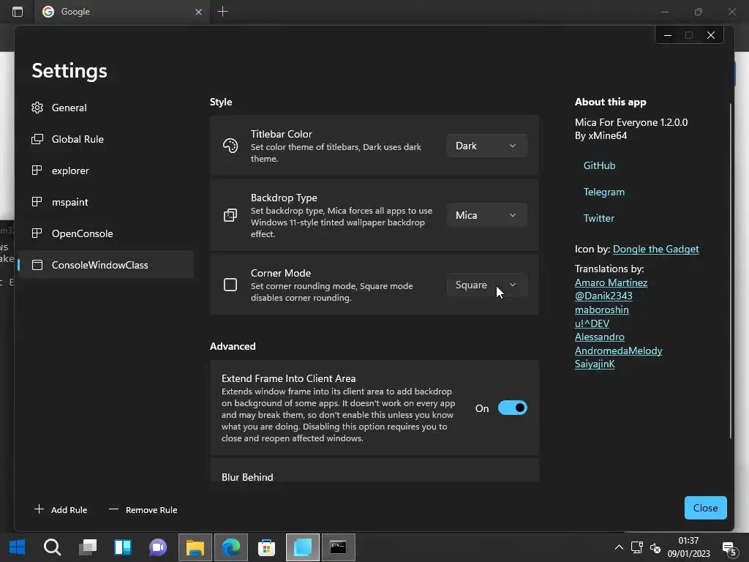Click the Backdrop Type layers icon

point(230,215)
